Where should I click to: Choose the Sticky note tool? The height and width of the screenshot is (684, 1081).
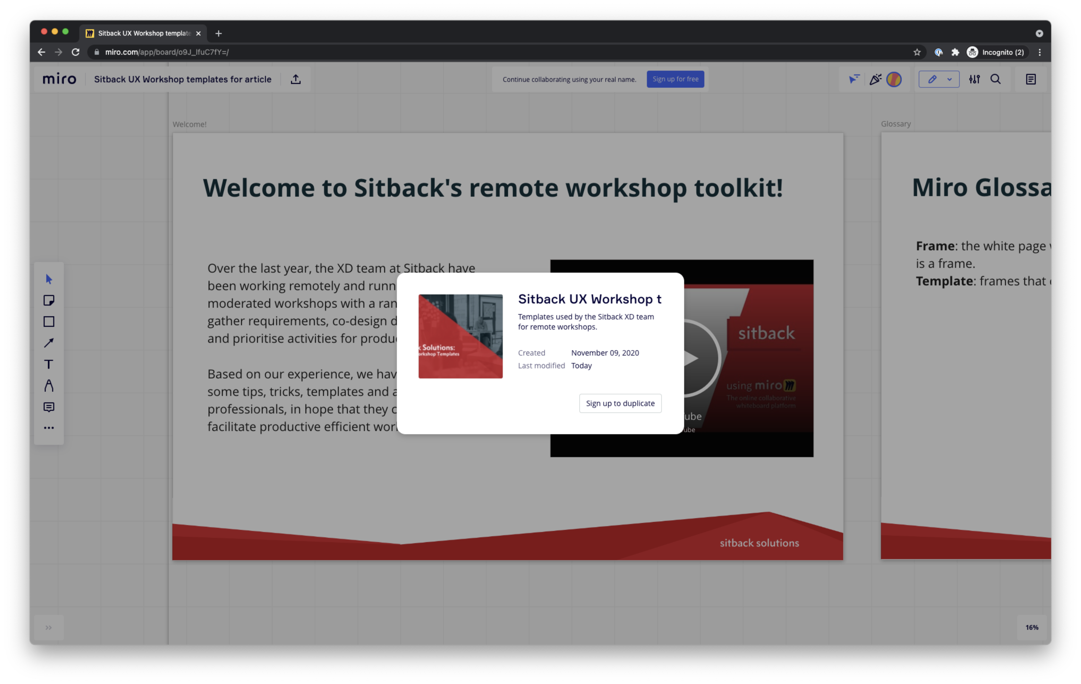pyautogui.click(x=49, y=300)
